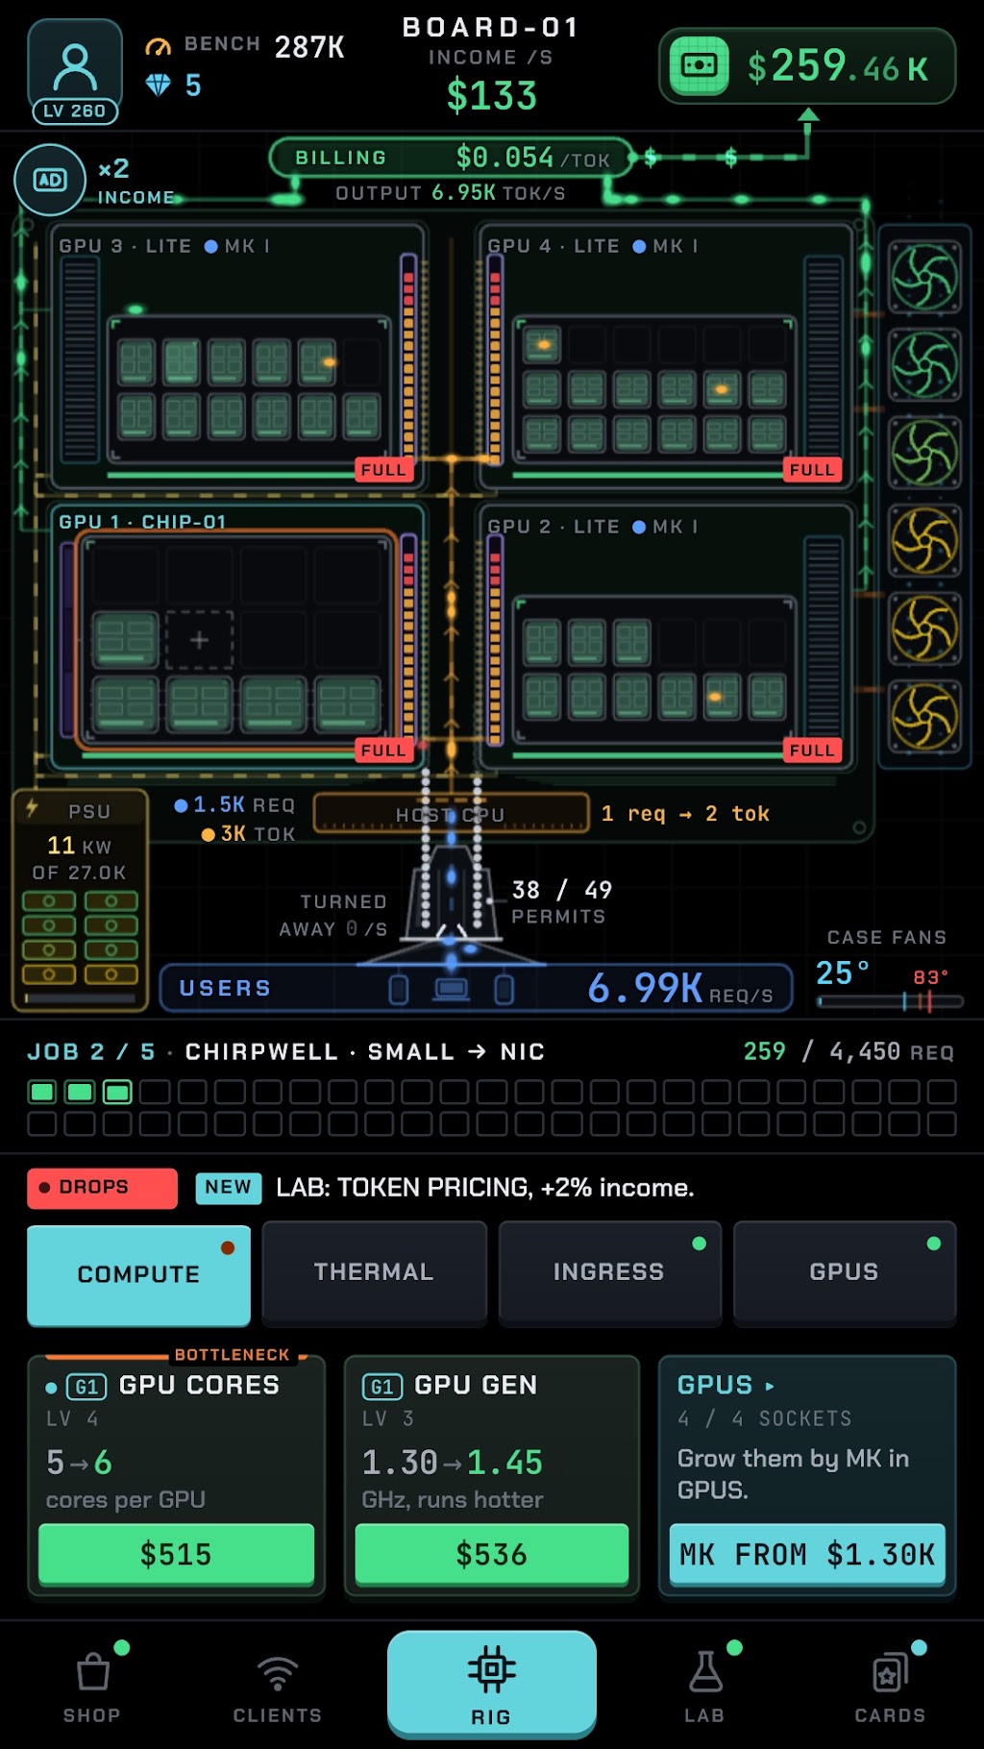Adjust the case fans temperature slider
Screen dimensions: 984x1749
(x=890, y=1001)
